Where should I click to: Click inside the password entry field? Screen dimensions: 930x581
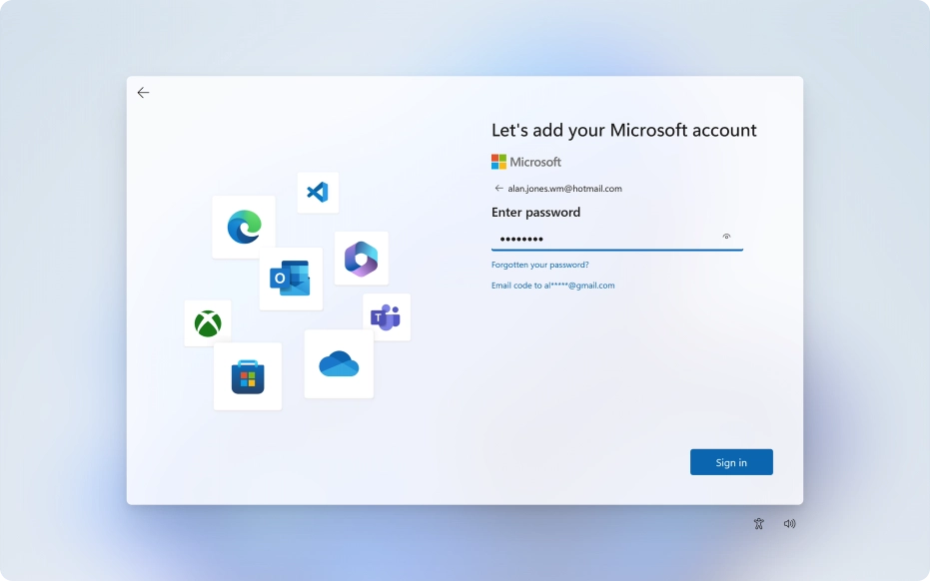pos(599,238)
